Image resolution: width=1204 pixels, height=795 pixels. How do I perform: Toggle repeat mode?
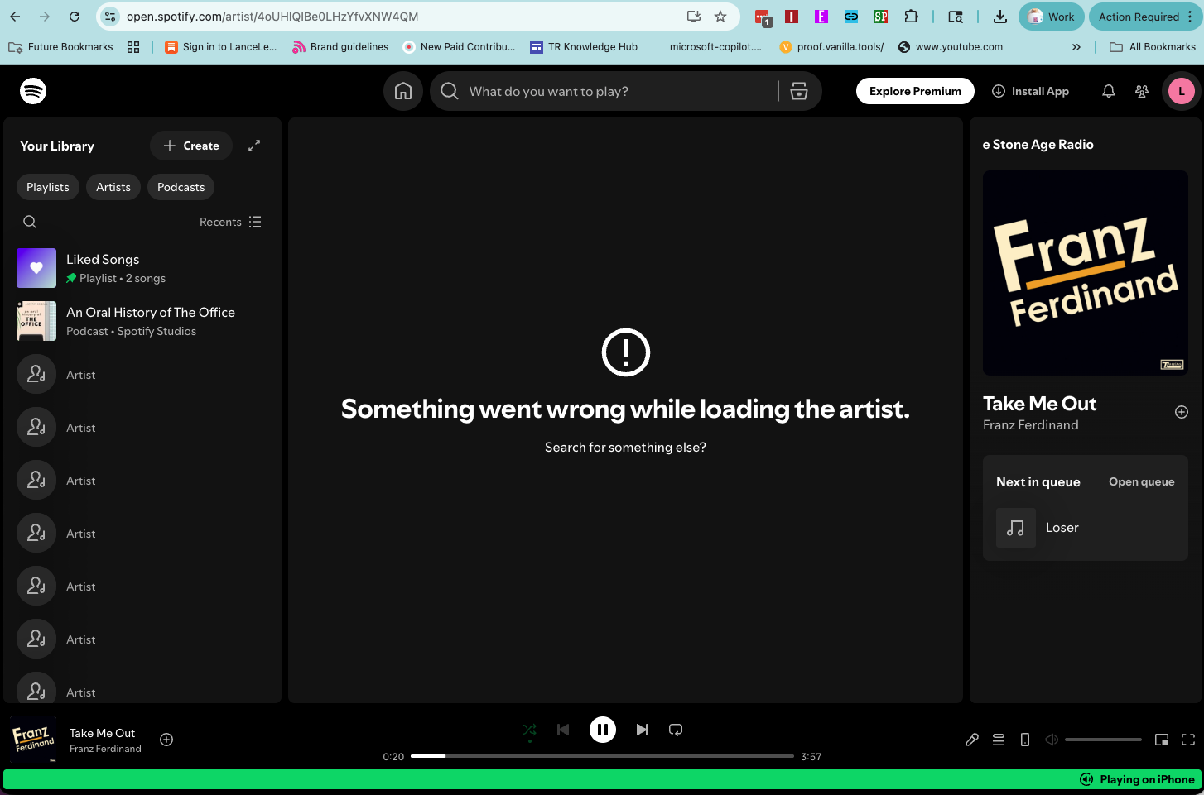(x=676, y=730)
